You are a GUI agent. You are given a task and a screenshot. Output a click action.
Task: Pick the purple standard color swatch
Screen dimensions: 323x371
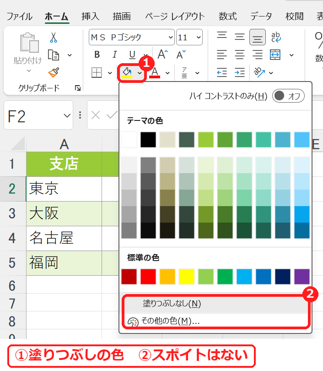(x=302, y=276)
